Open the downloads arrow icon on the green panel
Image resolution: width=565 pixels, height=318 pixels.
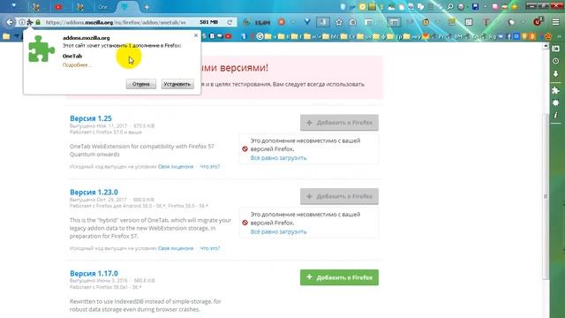[555, 74]
